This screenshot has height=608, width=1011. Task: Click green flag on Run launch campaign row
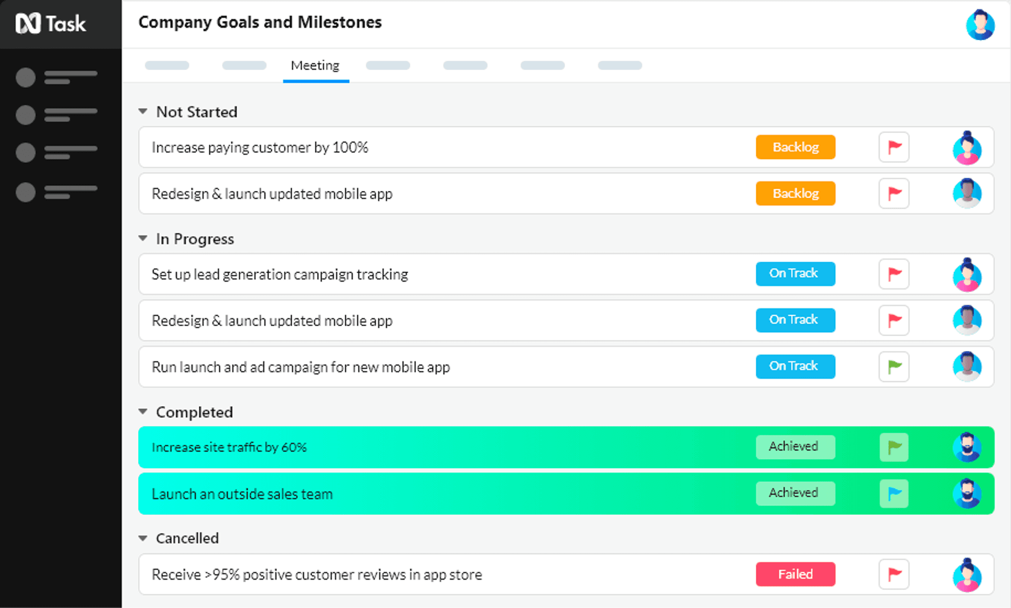894,366
